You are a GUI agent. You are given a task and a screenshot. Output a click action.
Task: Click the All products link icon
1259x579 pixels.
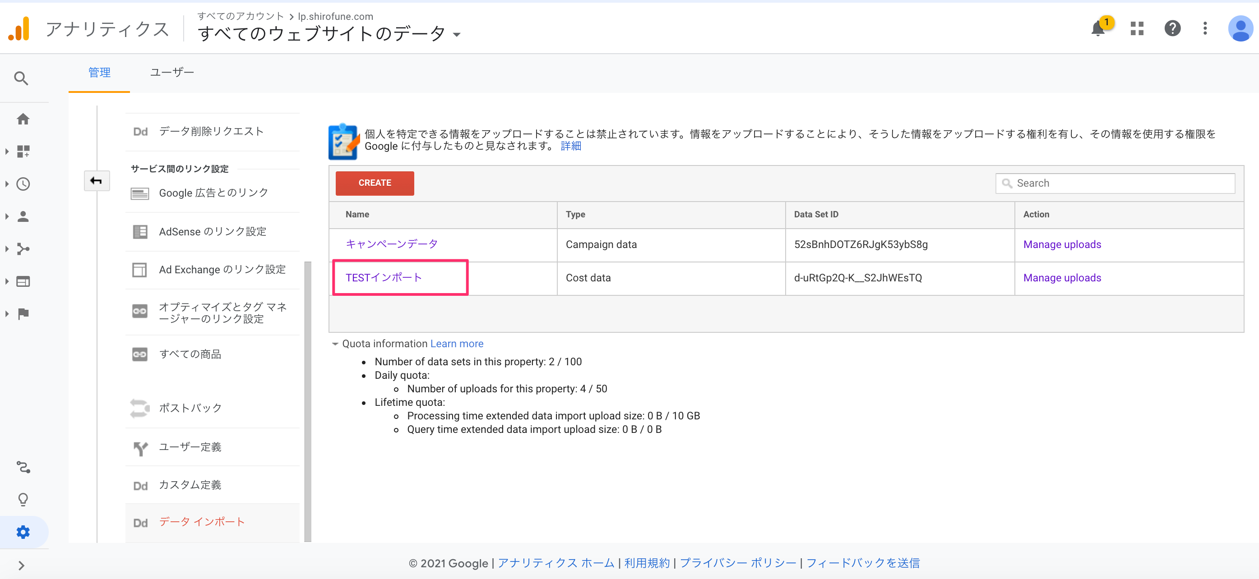[140, 354]
